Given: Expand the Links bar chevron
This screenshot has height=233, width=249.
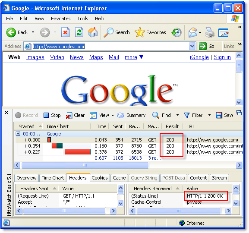Looking at the screenshot, I should (240, 44).
